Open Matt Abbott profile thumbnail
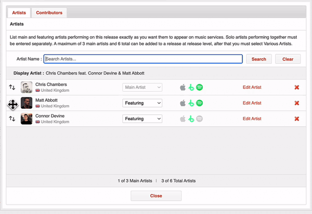Image resolution: width=312 pixels, height=214 pixels. pos(27,103)
